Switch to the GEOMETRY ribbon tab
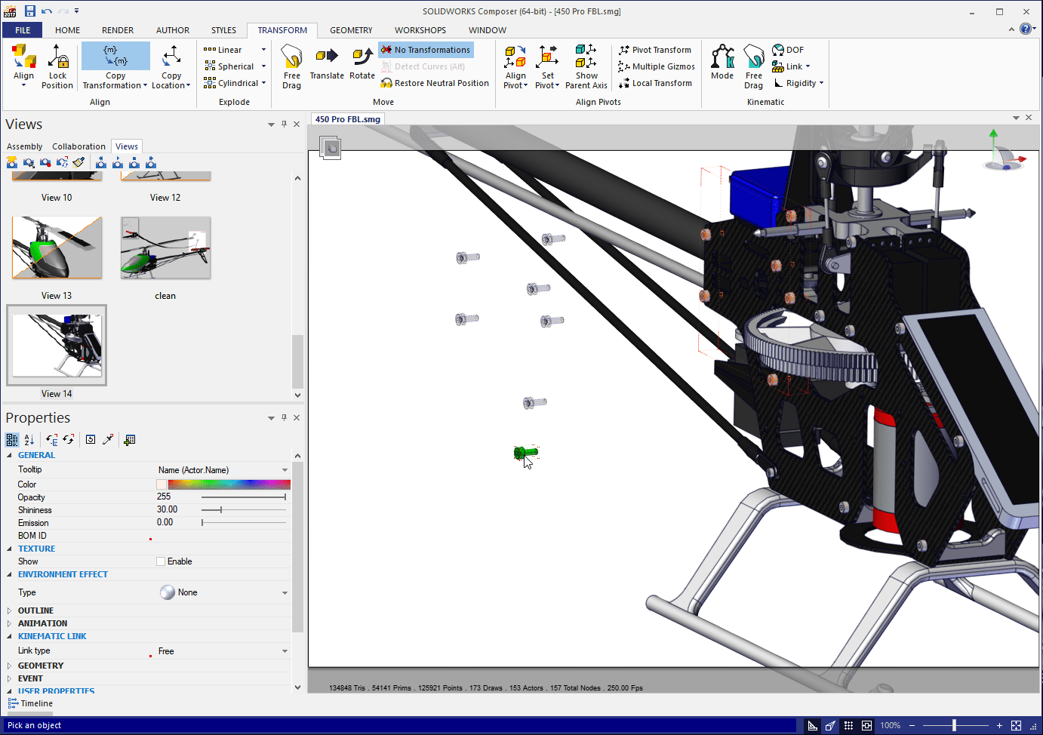This screenshot has height=735, width=1043. 351,30
